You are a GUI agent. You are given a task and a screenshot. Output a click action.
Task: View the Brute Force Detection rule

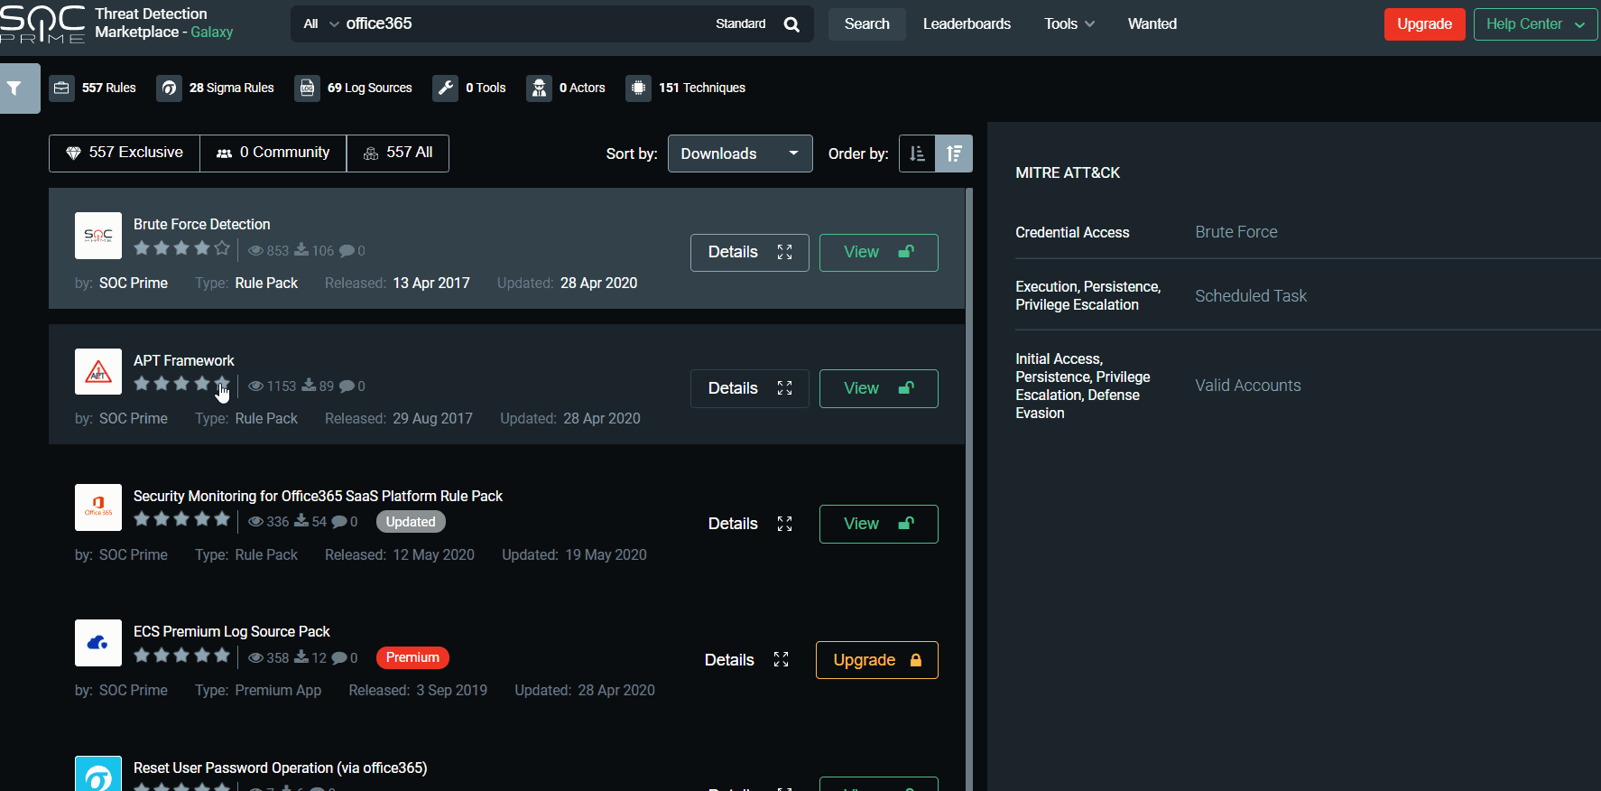(x=879, y=253)
